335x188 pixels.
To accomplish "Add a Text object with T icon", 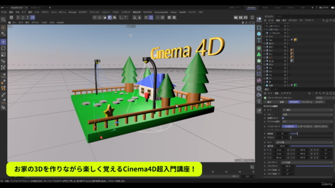I will click(x=259, y=40).
